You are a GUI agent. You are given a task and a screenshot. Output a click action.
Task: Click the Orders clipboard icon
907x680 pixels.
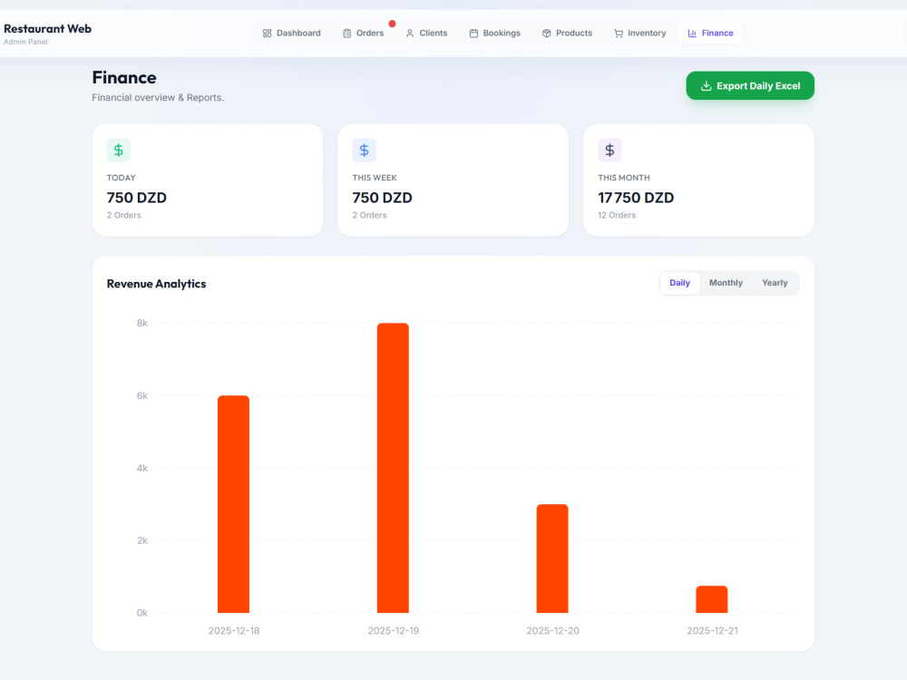(x=347, y=34)
